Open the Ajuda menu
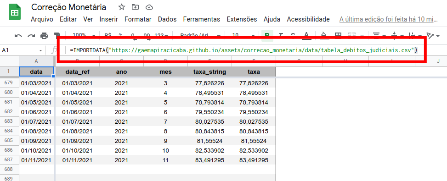This screenshot has width=447, height=181. coord(272,19)
